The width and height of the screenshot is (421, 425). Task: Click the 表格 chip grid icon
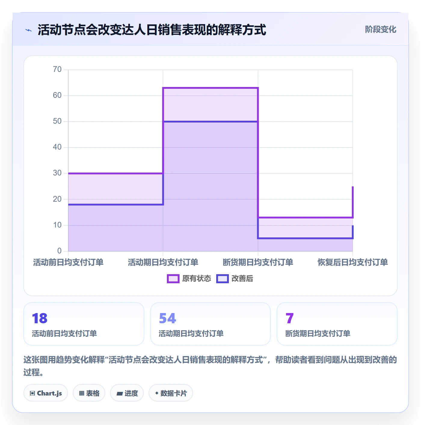point(81,393)
